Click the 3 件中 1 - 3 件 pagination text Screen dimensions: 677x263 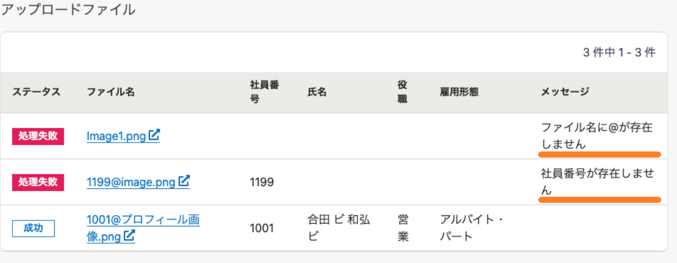pos(620,53)
